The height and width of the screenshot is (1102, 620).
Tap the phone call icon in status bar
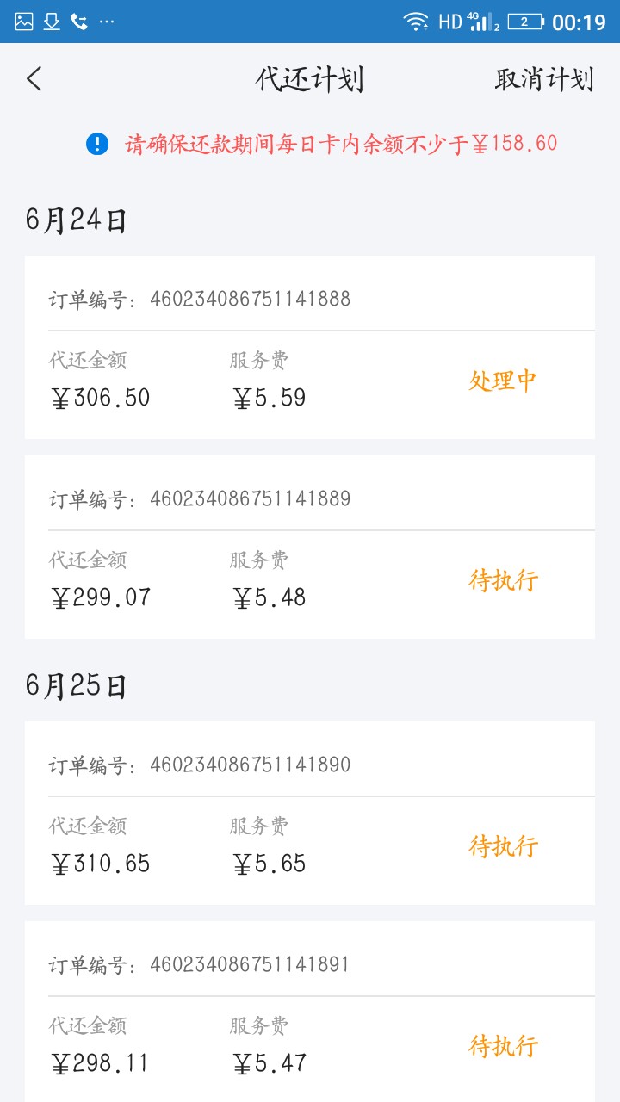tap(79, 22)
